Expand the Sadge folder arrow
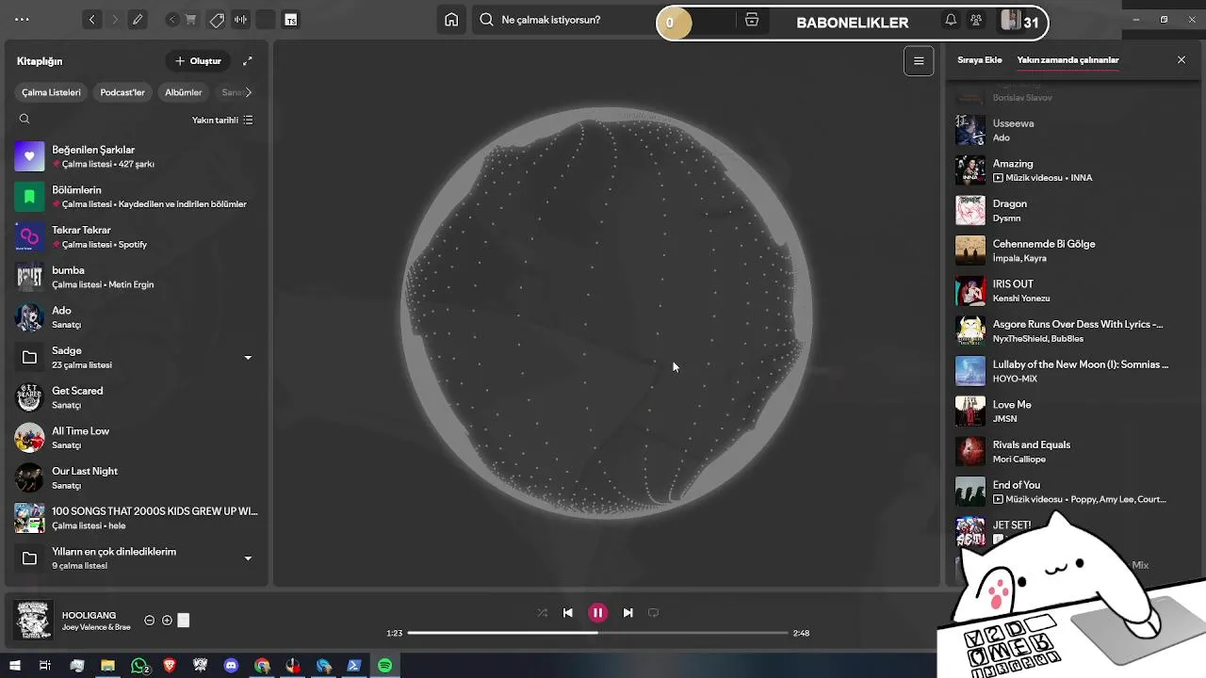 pyautogui.click(x=248, y=358)
